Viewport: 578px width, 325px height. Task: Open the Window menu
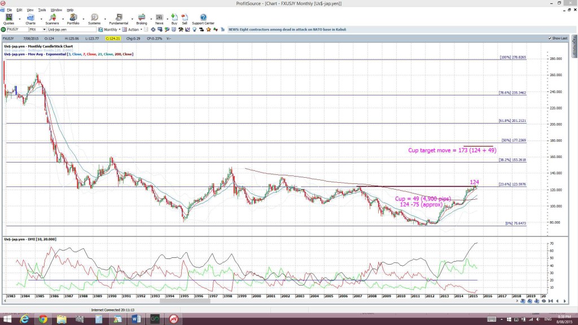point(56,10)
